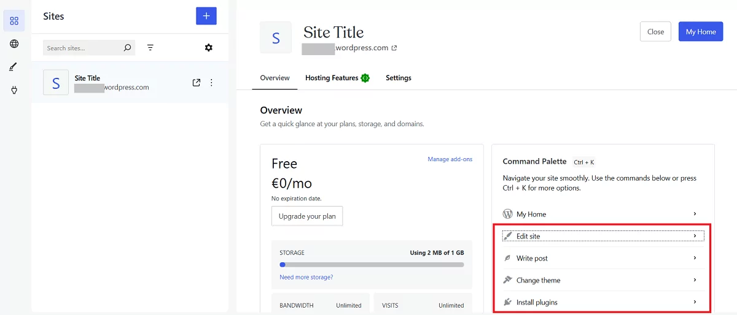Click the gear settings icon in Sites panel

[209, 48]
